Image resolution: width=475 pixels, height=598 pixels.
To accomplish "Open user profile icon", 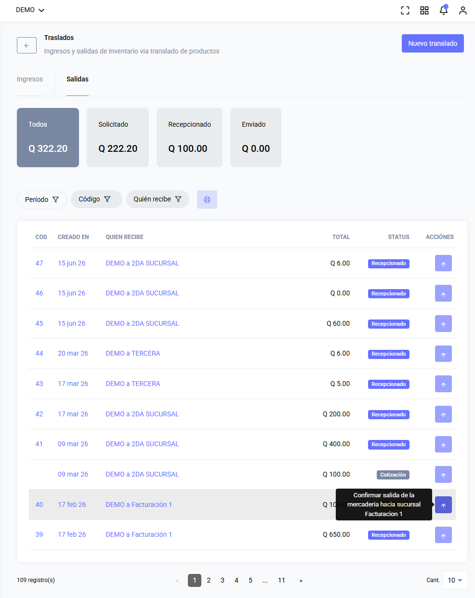I will pos(463,10).
